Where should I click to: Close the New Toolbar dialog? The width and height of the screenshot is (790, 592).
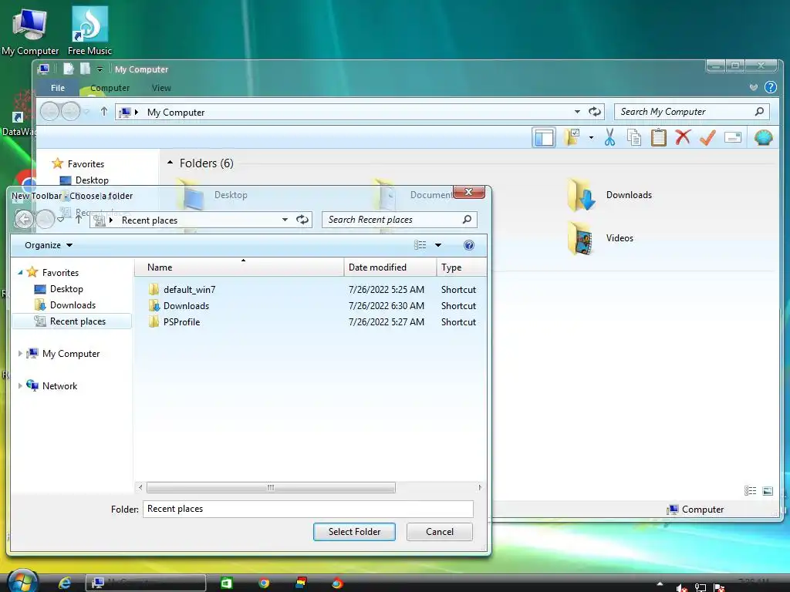468,192
